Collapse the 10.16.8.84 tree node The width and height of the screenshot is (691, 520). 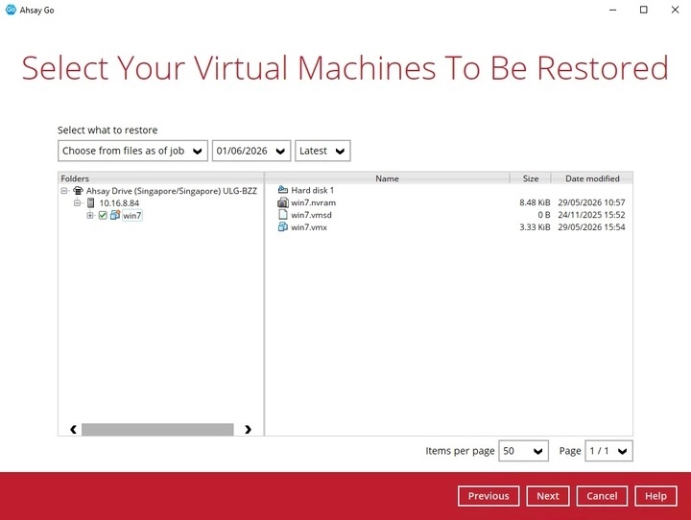pyautogui.click(x=77, y=203)
